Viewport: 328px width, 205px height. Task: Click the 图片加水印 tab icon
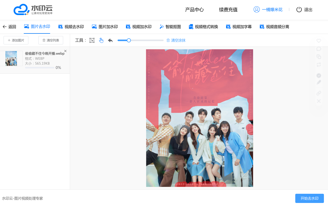[94, 27]
